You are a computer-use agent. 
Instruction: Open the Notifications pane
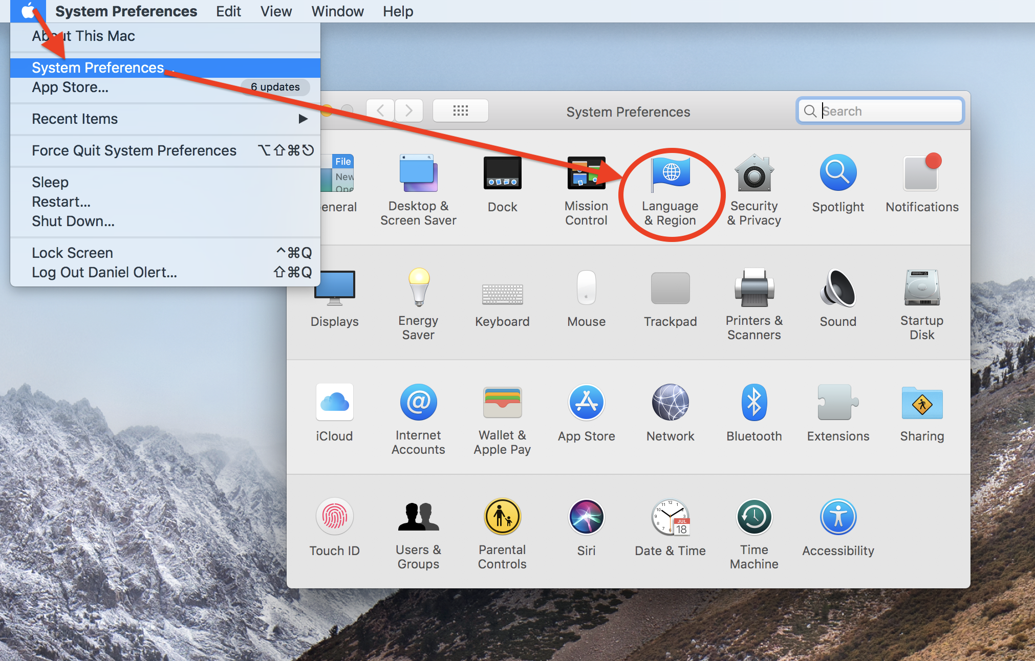click(921, 174)
